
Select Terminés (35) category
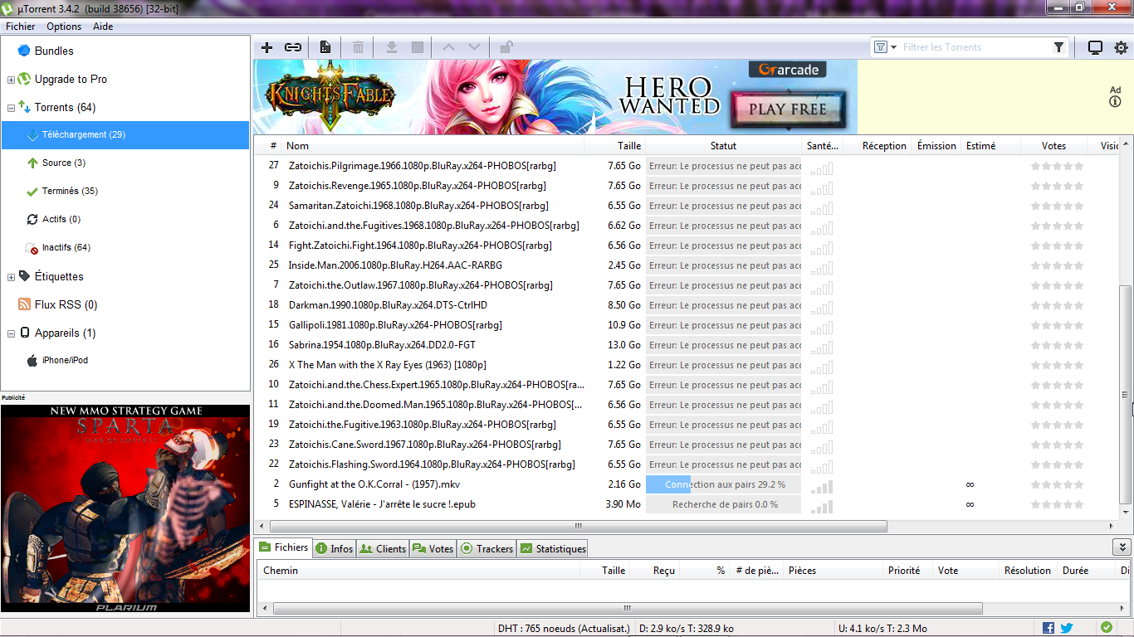tap(70, 191)
